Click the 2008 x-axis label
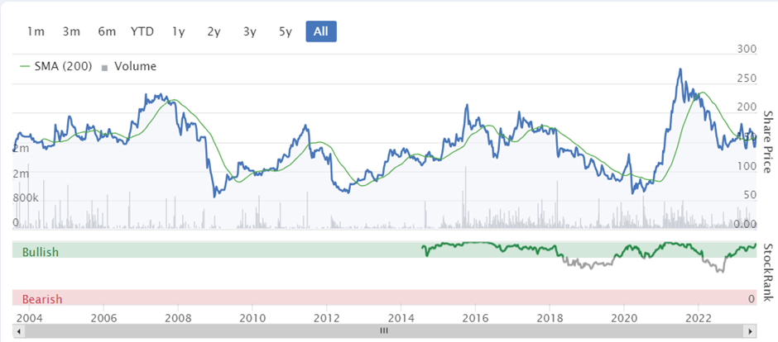This screenshot has height=342, width=778. pos(178,317)
